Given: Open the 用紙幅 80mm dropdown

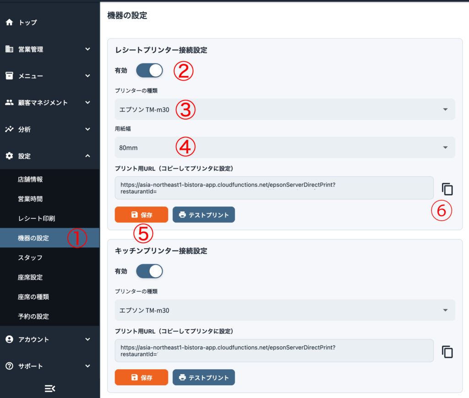Looking at the screenshot, I should coord(284,147).
